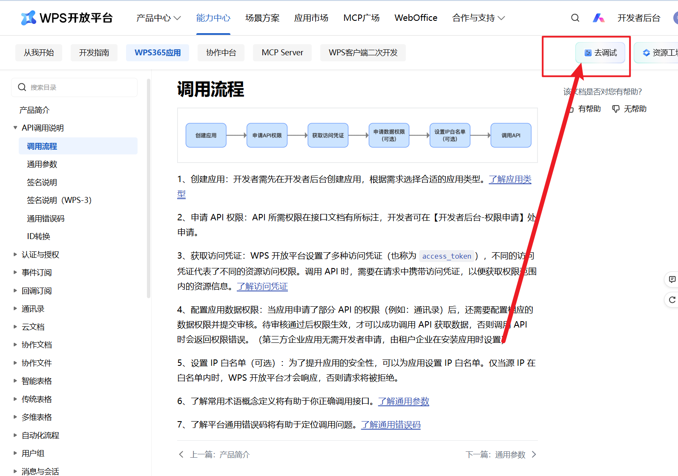Collapse the API调用说明 tree section
The height and width of the screenshot is (476, 678).
pyautogui.click(x=15, y=128)
